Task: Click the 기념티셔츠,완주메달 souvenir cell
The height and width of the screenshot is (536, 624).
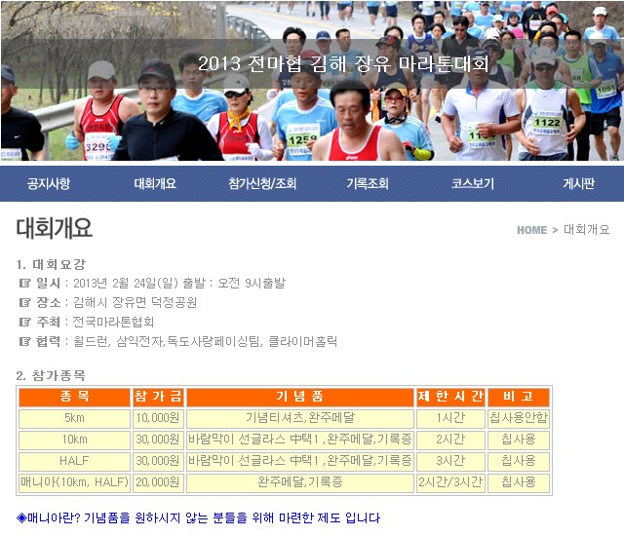Action: [x=300, y=419]
